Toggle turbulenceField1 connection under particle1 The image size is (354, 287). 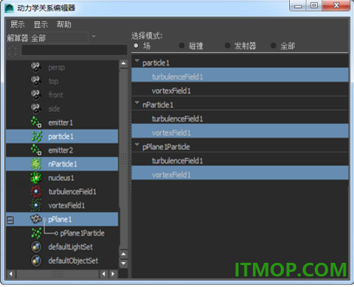point(240,75)
